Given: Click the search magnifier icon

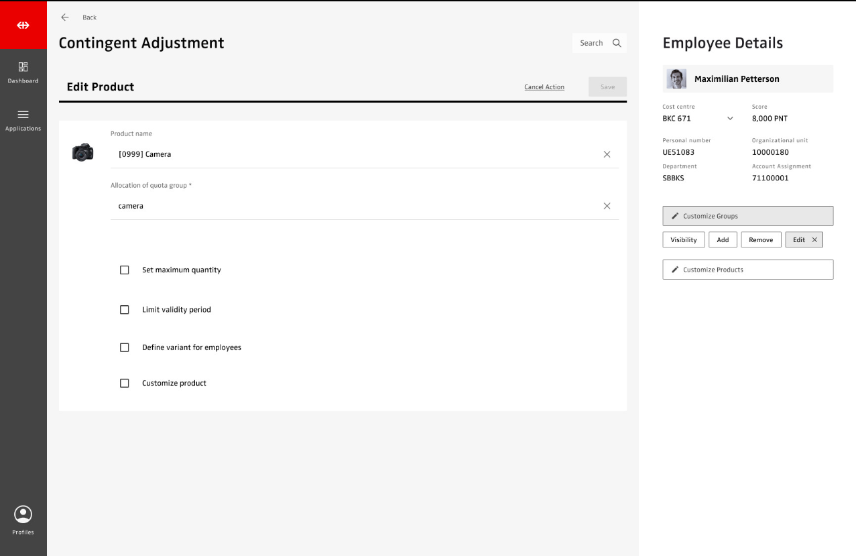Looking at the screenshot, I should pyautogui.click(x=617, y=43).
